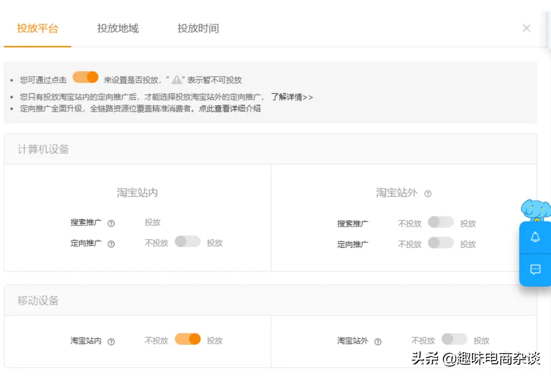Click 不投放 label for 淘宝站内 定向推广
Screen dimensions: 551x376
[156, 243]
